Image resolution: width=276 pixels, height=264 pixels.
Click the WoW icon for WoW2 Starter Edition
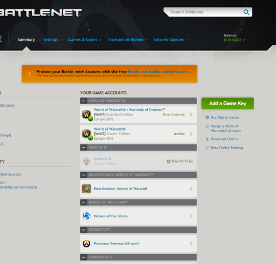coord(87,134)
